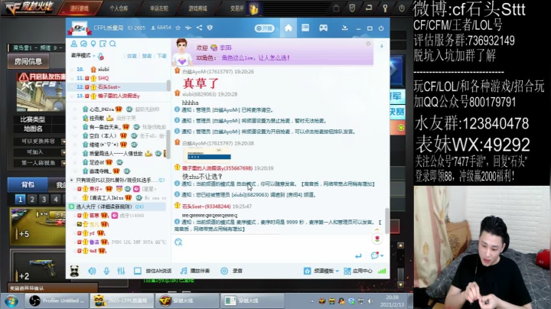551x309 pixels.
Task: Share the channel via share icon
Action: point(199,28)
